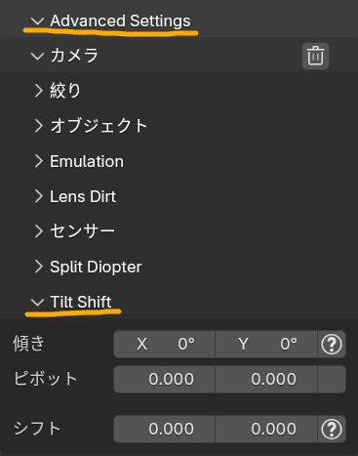Select the first シフト value field
Viewport: 358px width, 456px height.
click(164, 429)
